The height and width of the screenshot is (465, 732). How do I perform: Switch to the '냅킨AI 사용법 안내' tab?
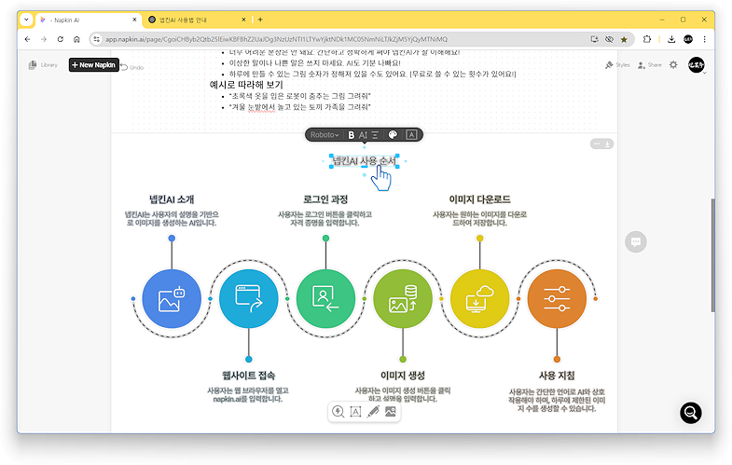(196, 21)
